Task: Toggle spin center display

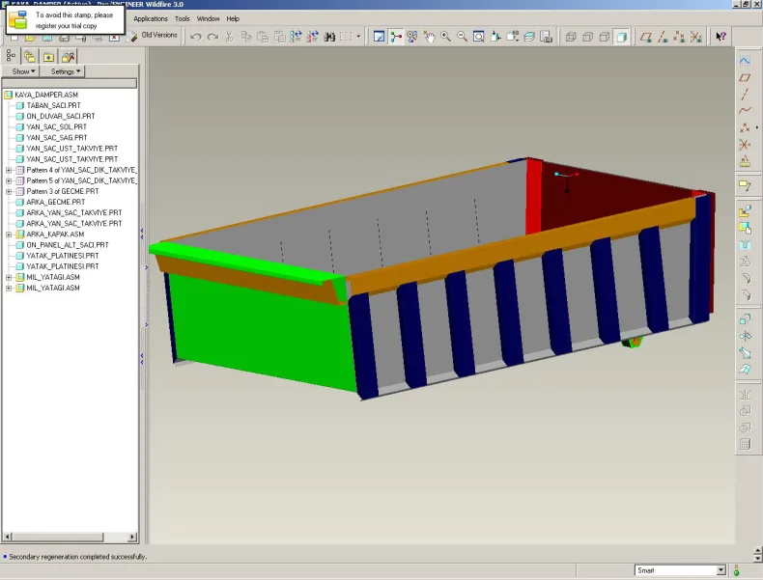Action: point(396,37)
